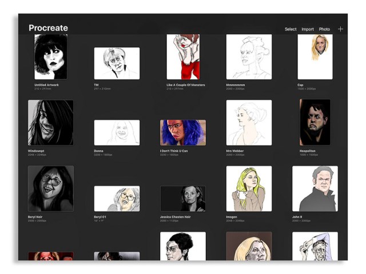
Task: Tap the plus icon to create new canvas
Action: point(340,29)
